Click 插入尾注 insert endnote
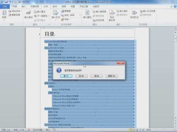The width and height of the screenshot is (177, 132). pos(40,12)
